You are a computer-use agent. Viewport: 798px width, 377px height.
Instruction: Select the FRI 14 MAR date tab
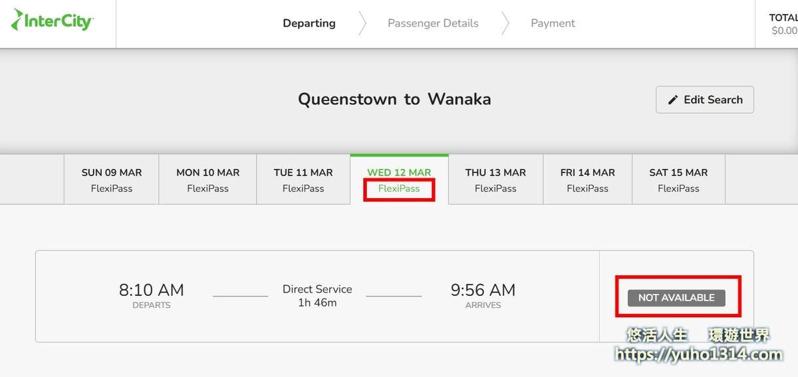tap(587, 180)
